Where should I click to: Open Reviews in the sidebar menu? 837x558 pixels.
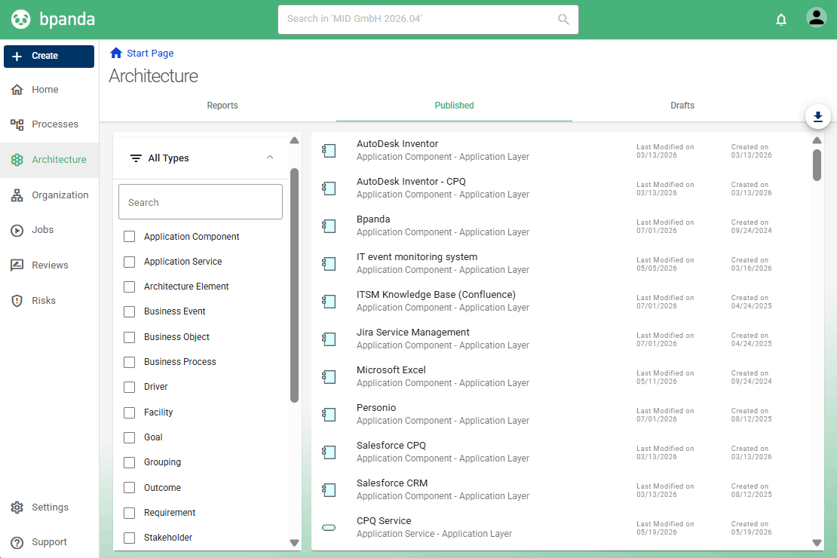pyautogui.click(x=49, y=265)
